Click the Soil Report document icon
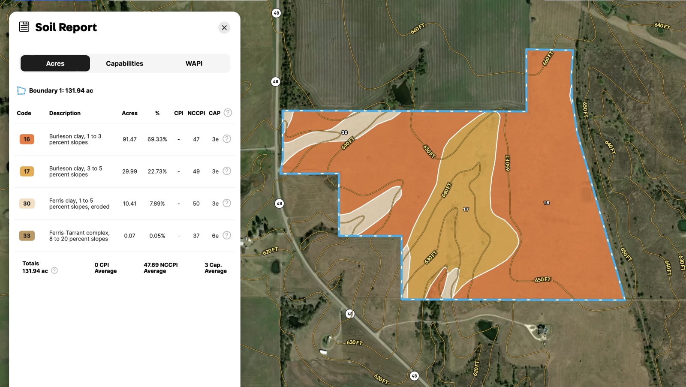Image resolution: width=686 pixels, height=387 pixels. click(x=24, y=27)
